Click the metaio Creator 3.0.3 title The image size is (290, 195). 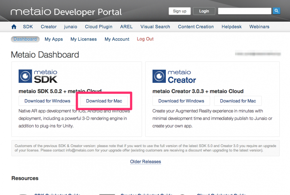click(x=198, y=91)
